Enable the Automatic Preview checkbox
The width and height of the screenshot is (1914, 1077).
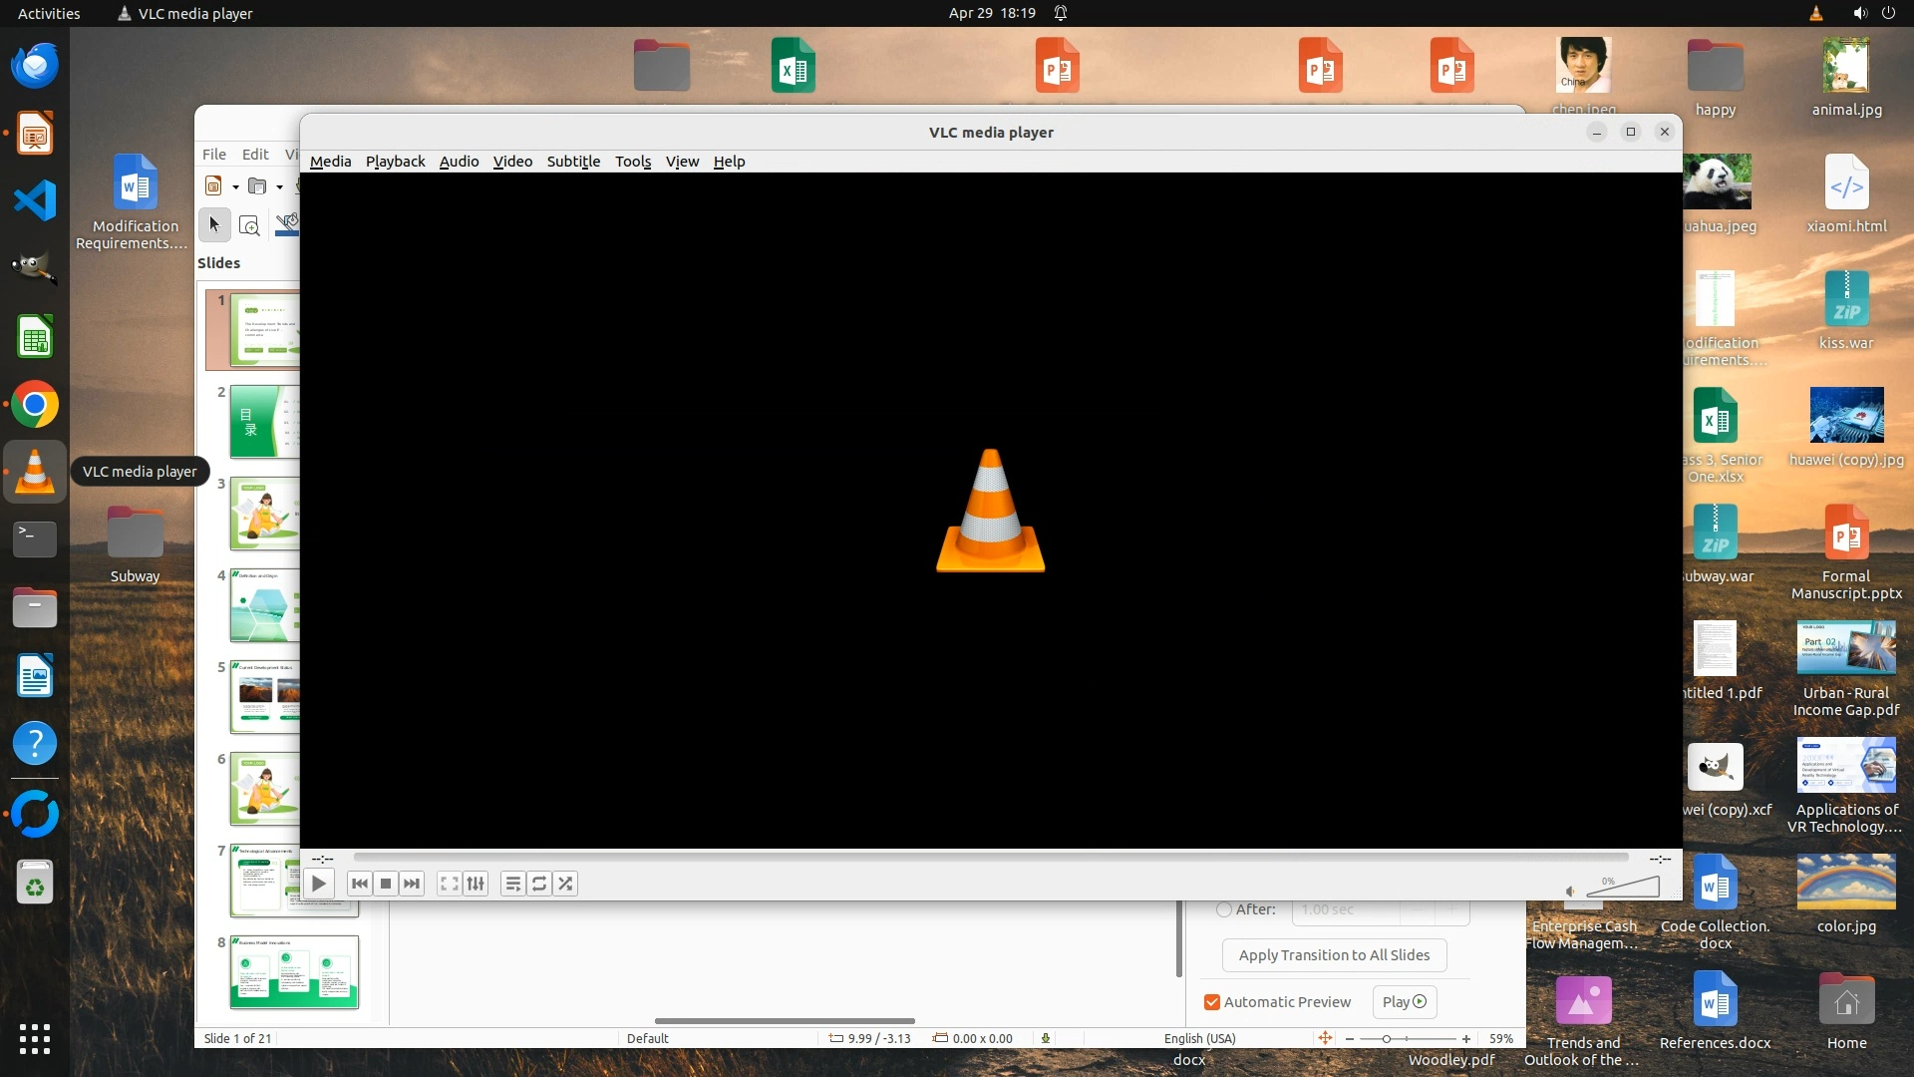coord(1212,1002)
